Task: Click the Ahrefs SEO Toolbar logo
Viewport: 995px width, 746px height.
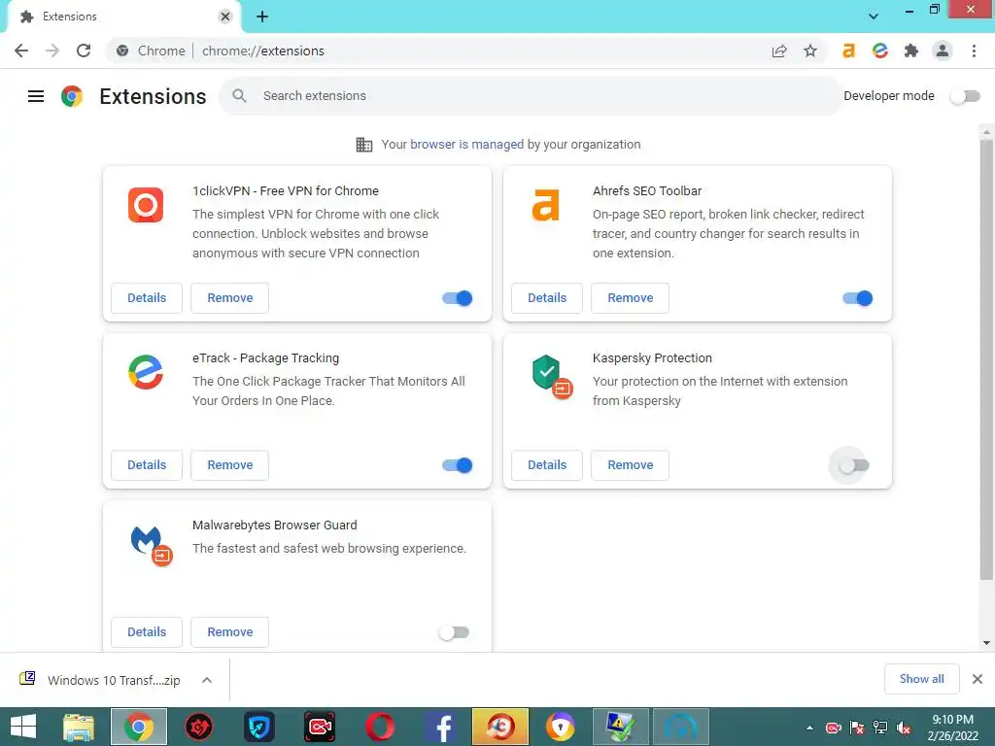Action: coord(546,205)
